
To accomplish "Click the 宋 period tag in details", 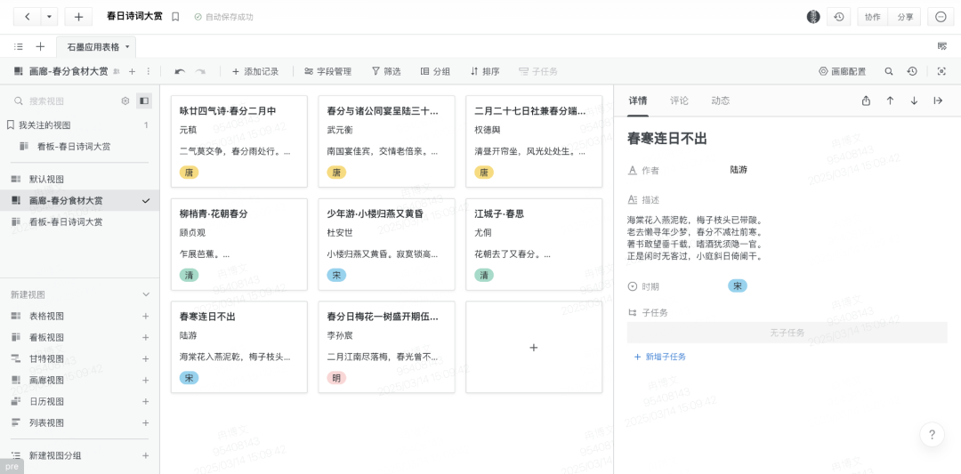I will [x=737, y=286].
